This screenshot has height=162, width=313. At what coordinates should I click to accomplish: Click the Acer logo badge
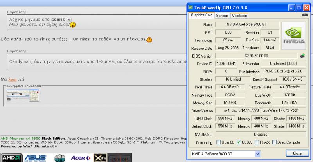click(x=81, y=158)
